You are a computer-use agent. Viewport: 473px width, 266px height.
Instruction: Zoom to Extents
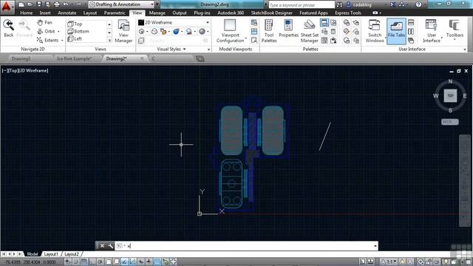point(47,40)
